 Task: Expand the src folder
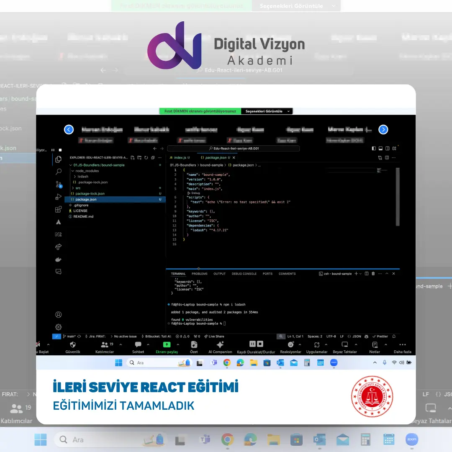73,188
